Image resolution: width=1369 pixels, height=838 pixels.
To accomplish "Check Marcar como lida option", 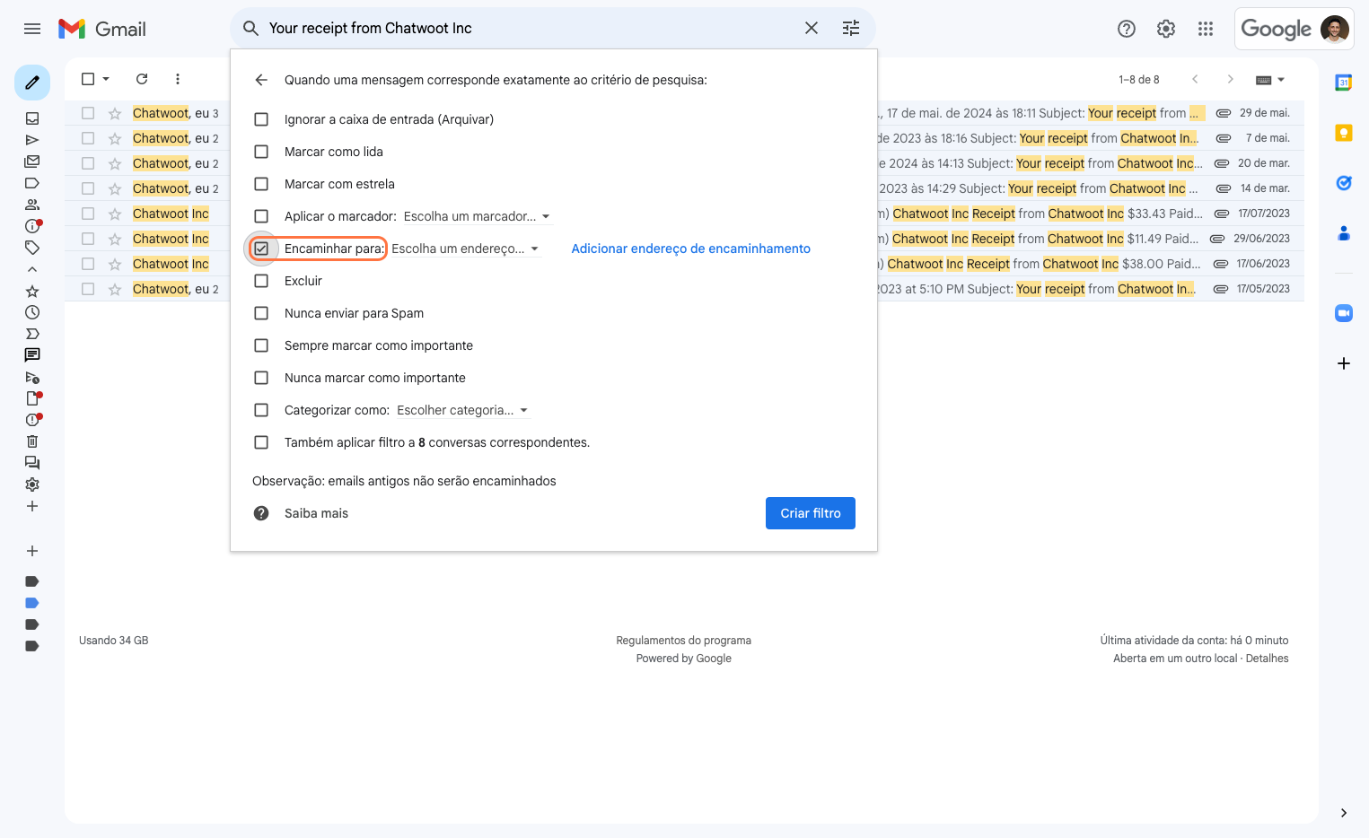I will tap(261, 152).
